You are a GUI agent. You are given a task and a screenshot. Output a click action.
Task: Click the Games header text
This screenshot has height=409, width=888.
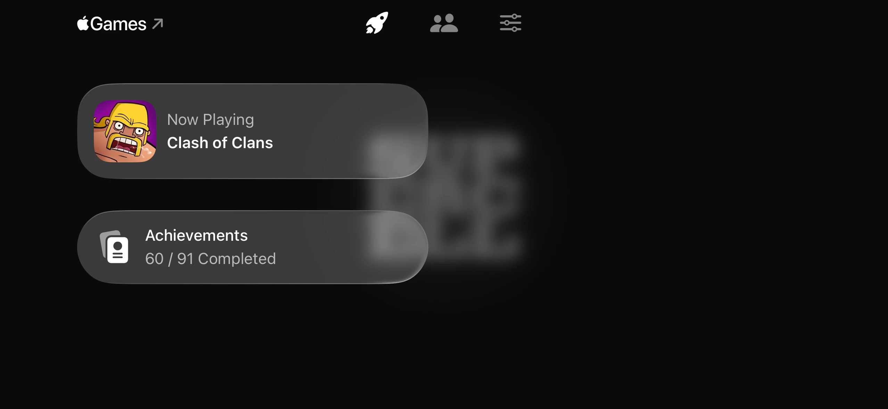(x=118, y=24)
